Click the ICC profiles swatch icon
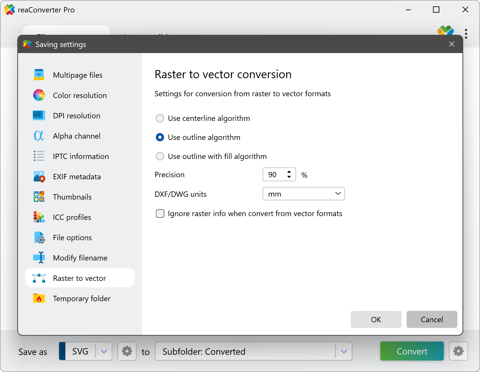 tap(39, 217)
